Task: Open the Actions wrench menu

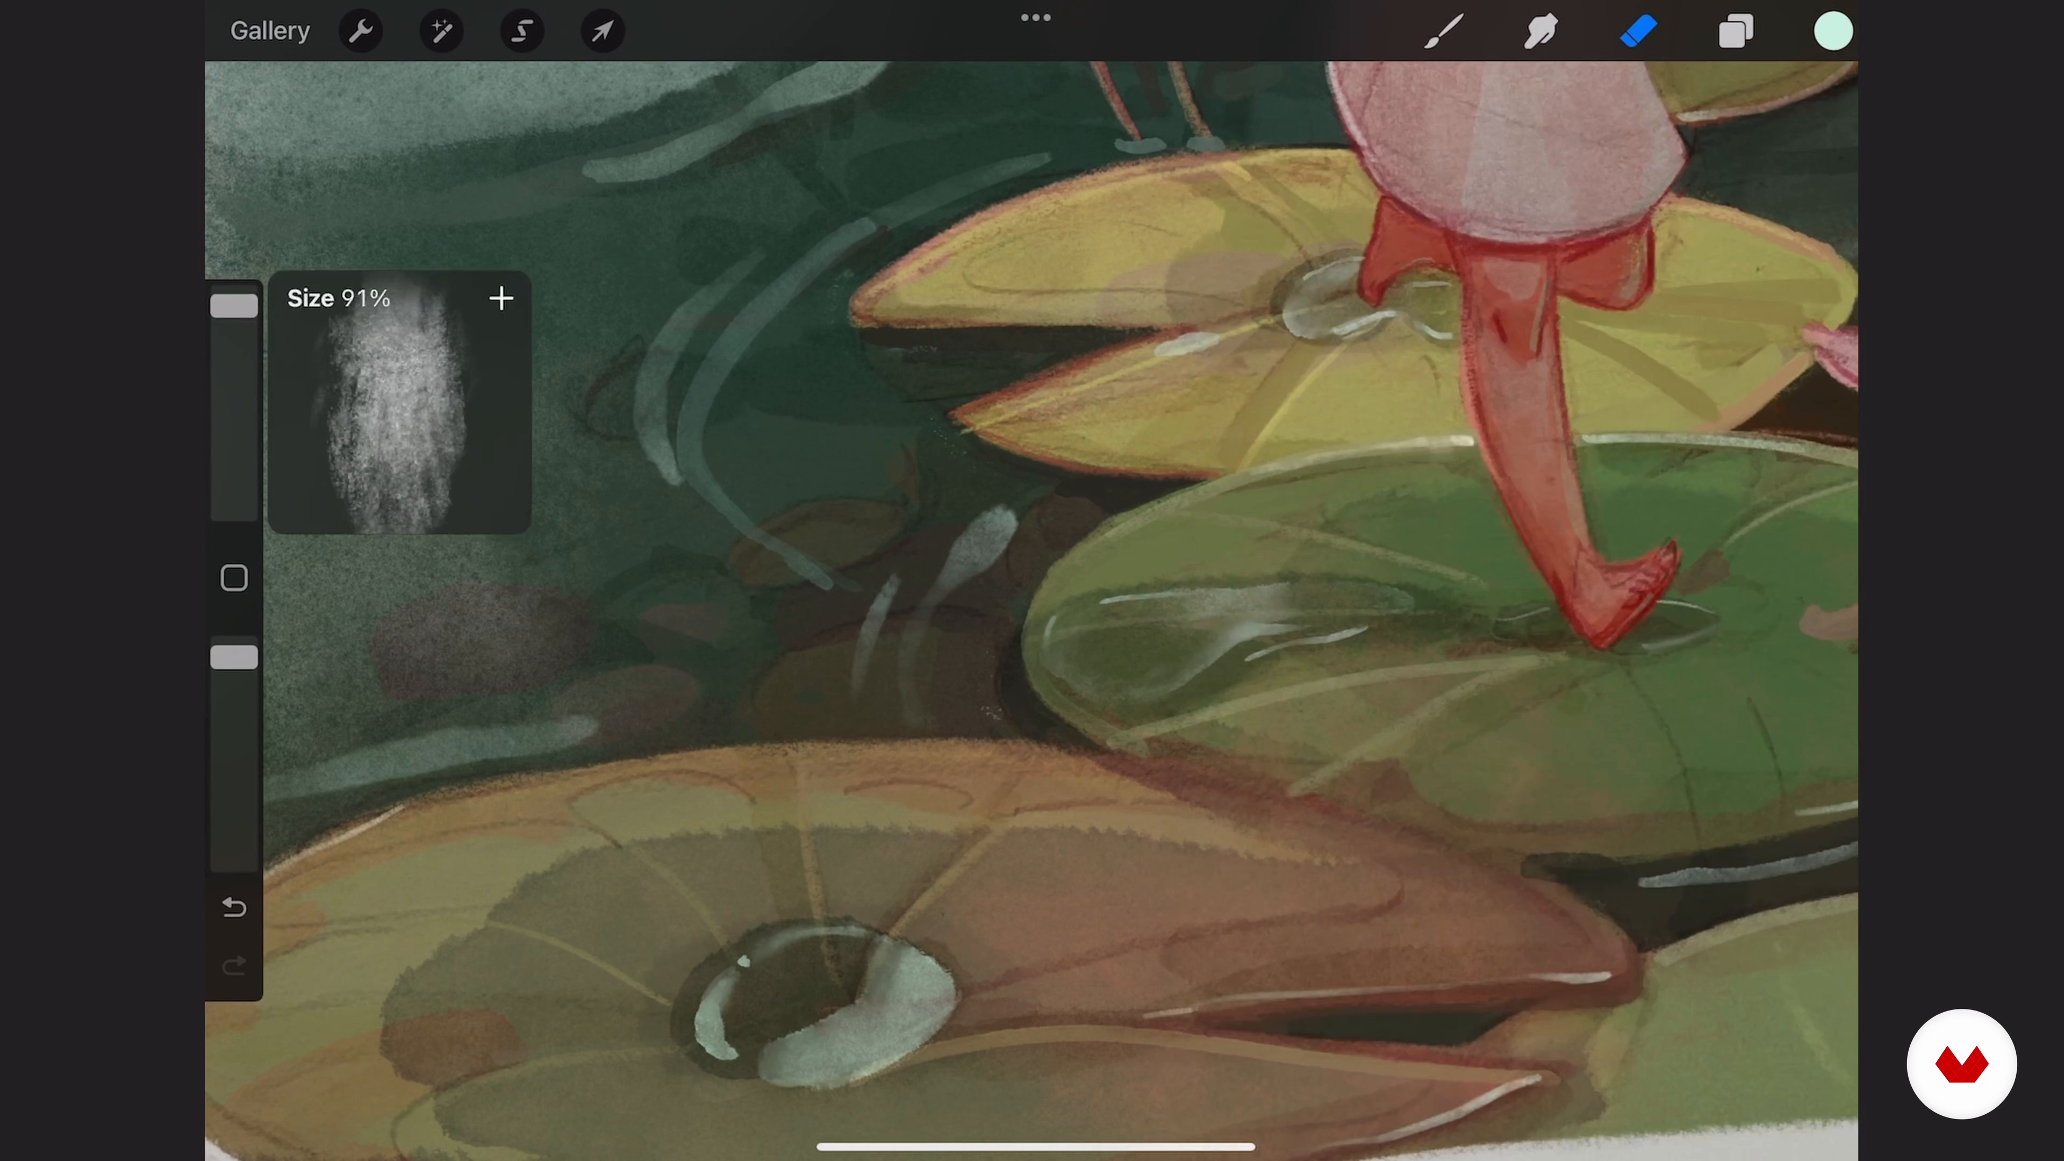Action: tap(361, 31)
